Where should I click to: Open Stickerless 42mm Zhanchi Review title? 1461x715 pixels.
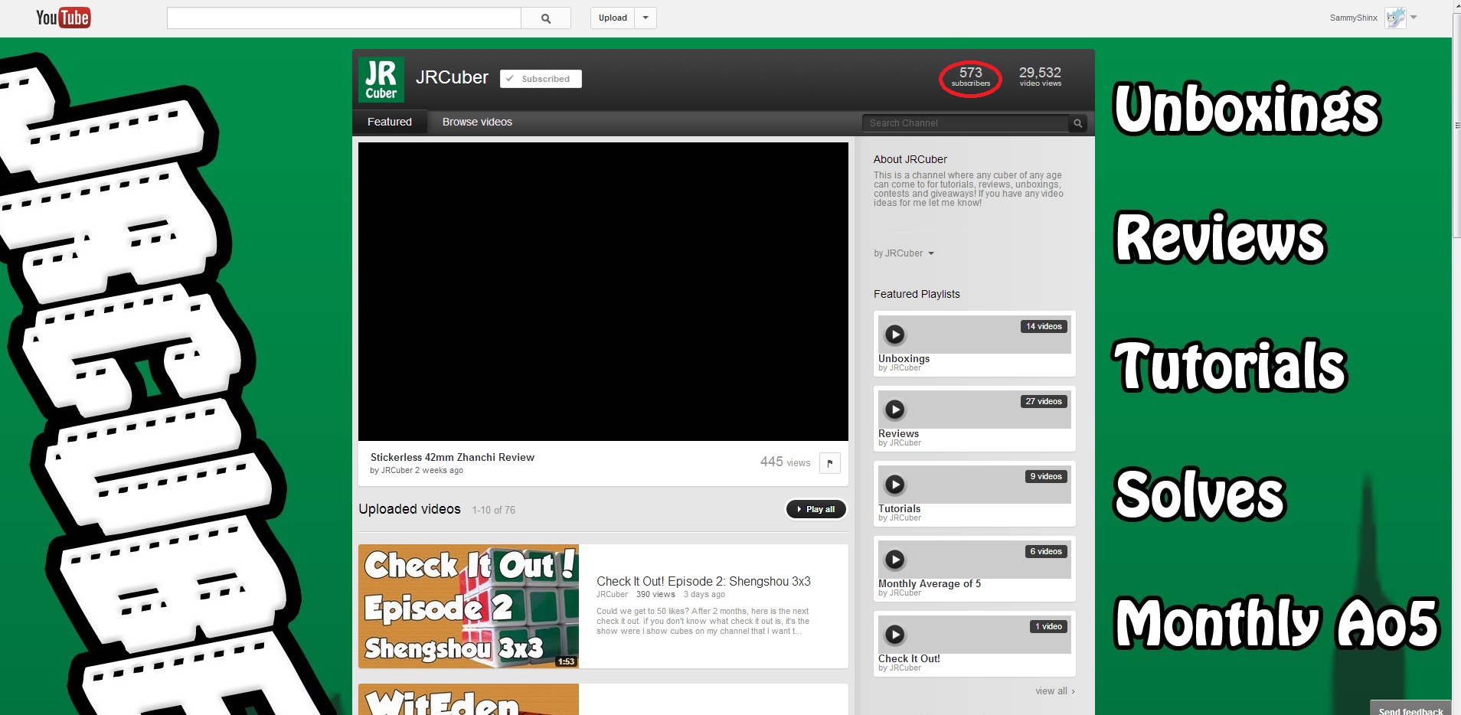pos(453,457)
